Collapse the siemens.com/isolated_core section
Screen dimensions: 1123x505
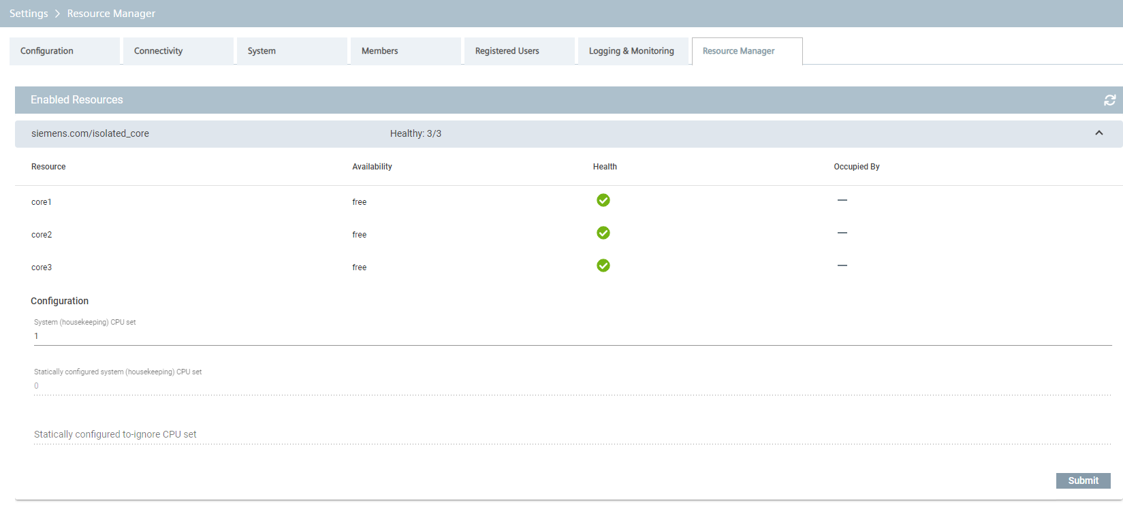(1098, 133)
